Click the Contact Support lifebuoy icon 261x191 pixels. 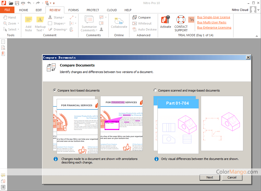(181, 20)
